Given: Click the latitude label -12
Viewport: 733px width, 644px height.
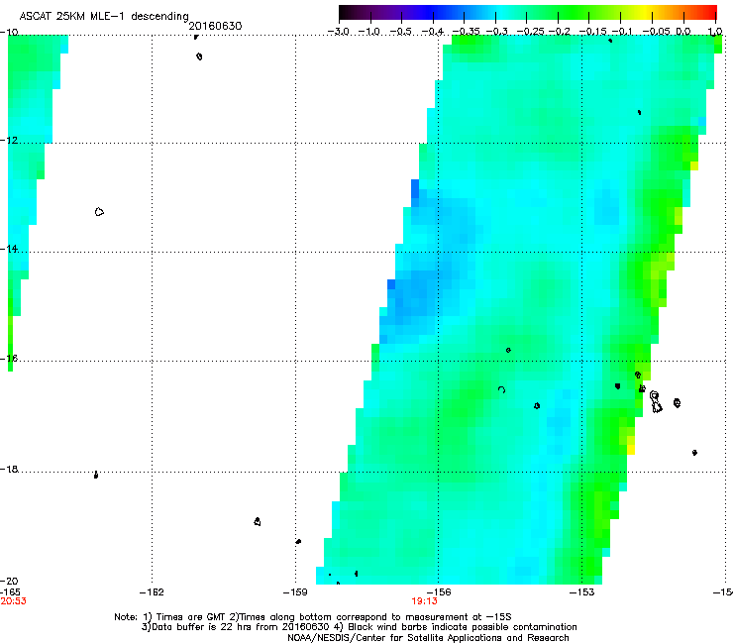Looking at the screenshot, I should (9, 141).
